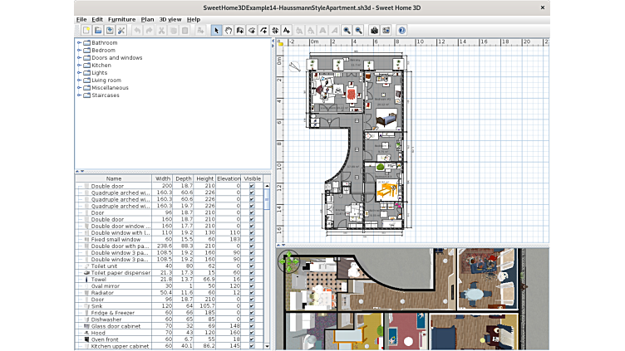Activate the Select arrow tool
This screenshot has width=625, height=351.
click(x=216, y=30)
